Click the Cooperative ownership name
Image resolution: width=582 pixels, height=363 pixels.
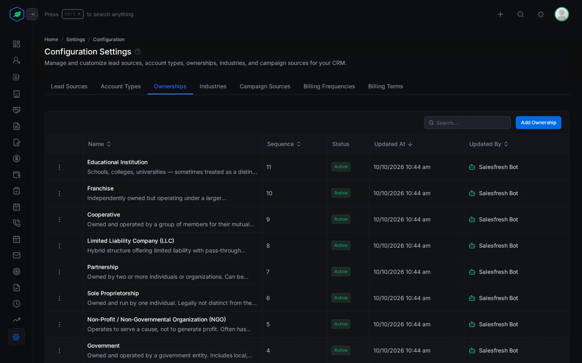coord(103,215)
